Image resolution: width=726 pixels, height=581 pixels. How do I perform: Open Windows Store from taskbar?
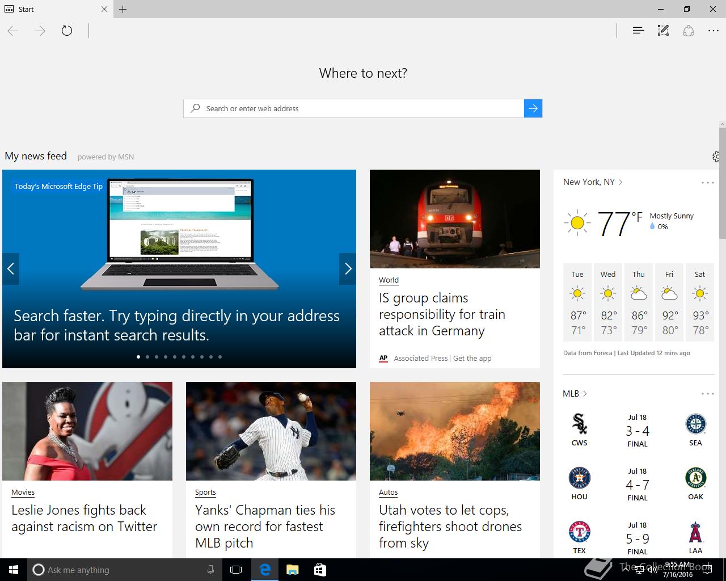point(320,570)
